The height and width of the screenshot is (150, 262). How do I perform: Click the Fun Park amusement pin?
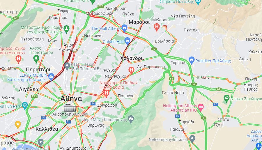click(25, 106)
